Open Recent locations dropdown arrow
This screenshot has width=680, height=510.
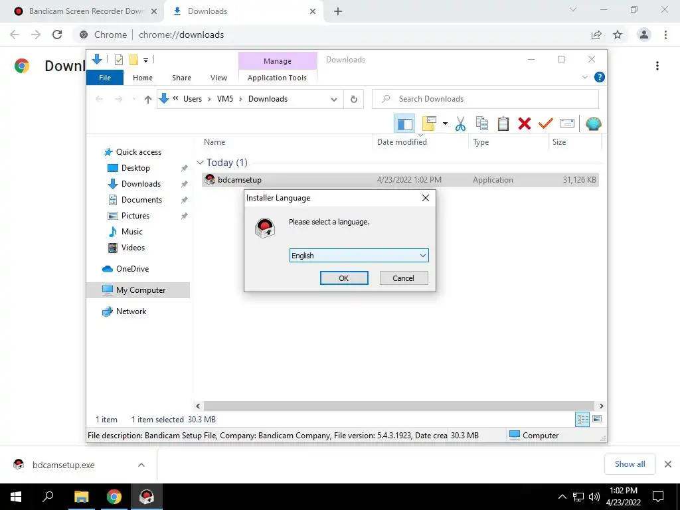(x=134, y=100)
